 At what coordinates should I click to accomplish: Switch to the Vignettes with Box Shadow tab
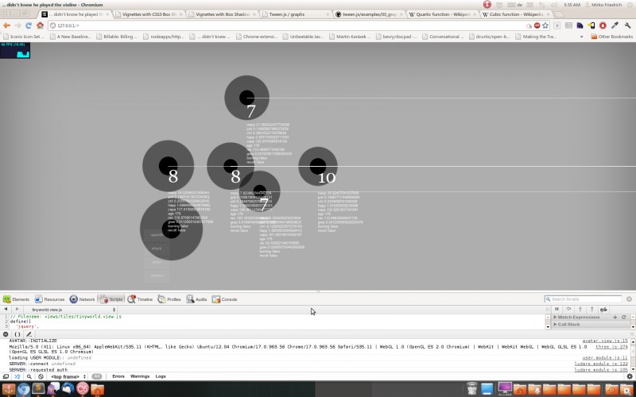(221, 14)
